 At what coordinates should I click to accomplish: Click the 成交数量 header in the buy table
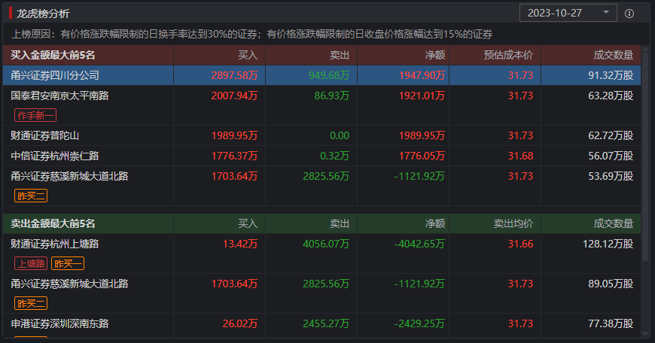(x=614, y=55)
